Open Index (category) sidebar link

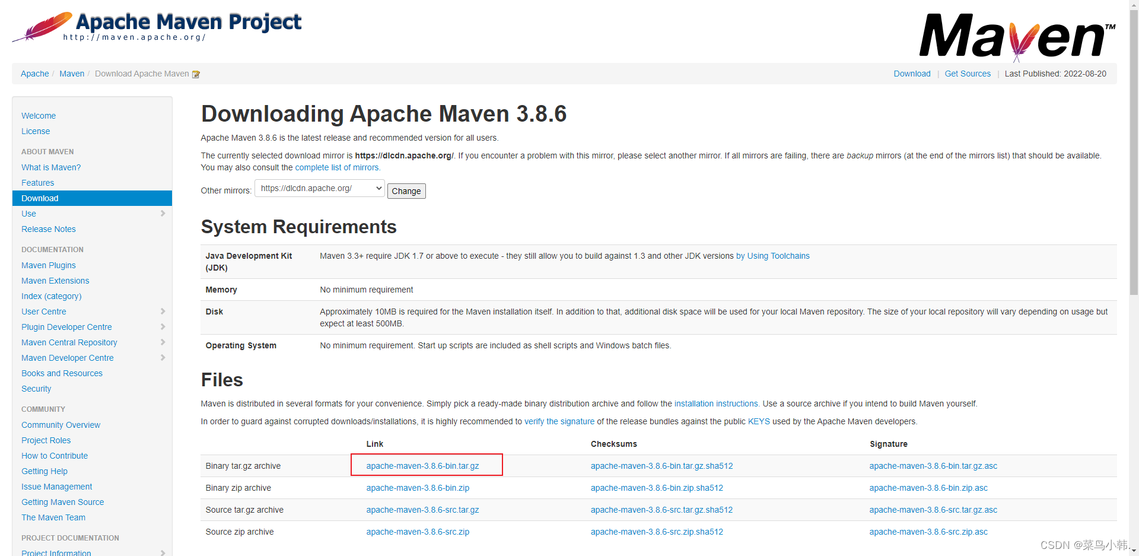click(x=52, y=296)
